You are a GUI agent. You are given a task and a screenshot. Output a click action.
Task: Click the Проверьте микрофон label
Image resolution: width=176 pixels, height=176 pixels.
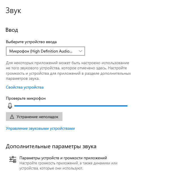pyautogui.click(x=26, y=98)
